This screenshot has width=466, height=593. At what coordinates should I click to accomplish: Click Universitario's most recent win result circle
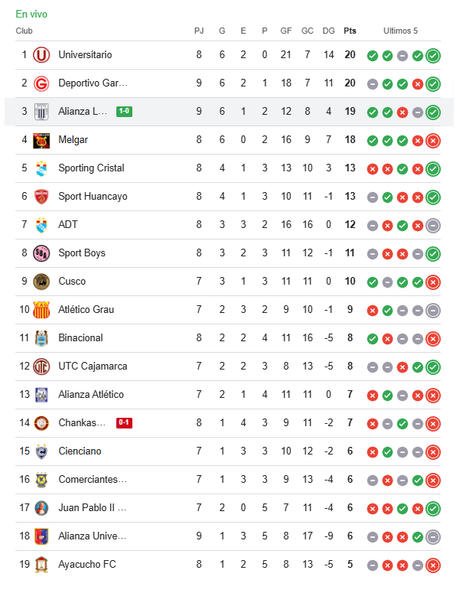tap(433, 55)
